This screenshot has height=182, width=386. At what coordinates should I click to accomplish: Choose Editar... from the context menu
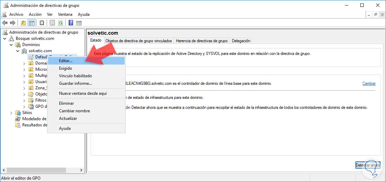(x=86, y=60)
